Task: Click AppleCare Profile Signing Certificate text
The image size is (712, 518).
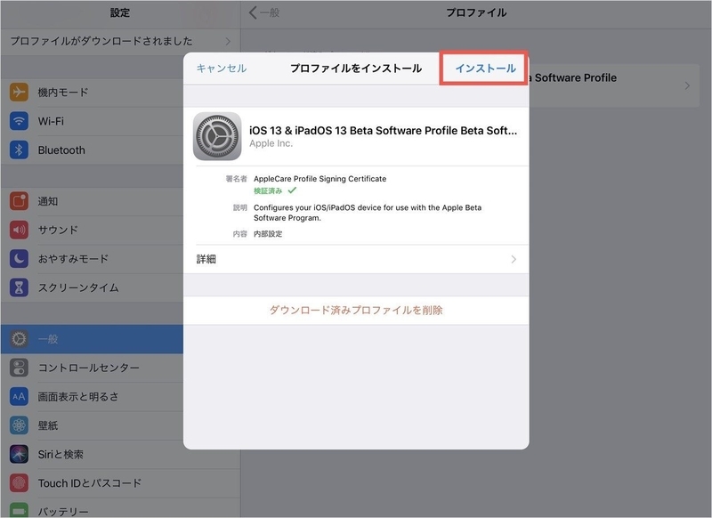Action: coord(320,179)
